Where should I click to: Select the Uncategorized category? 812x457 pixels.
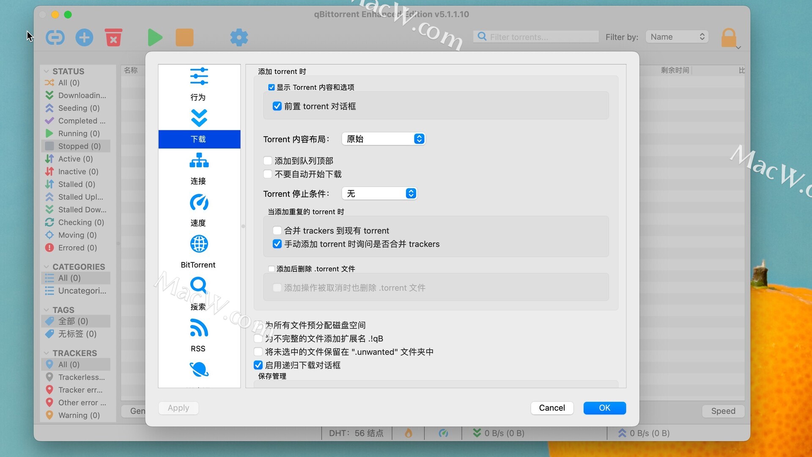[76, 291]
